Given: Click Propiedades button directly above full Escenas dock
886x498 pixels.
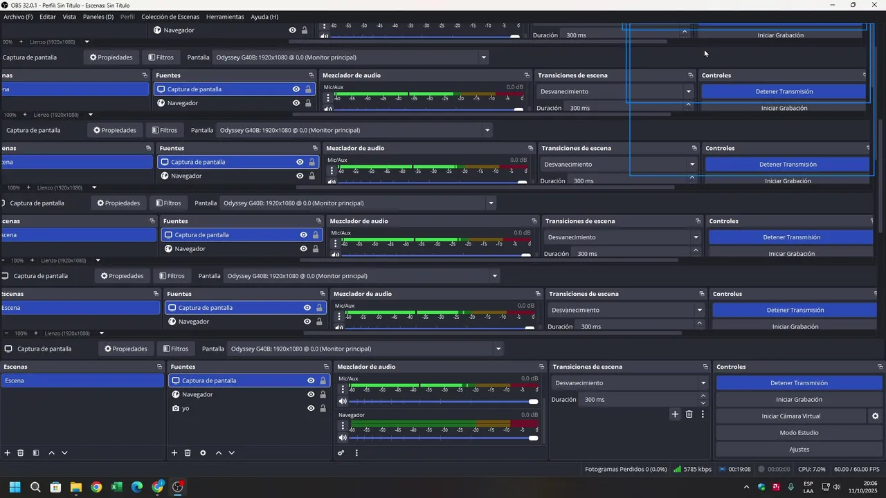Looking at the screenshot, I should [x=126, y=349].
